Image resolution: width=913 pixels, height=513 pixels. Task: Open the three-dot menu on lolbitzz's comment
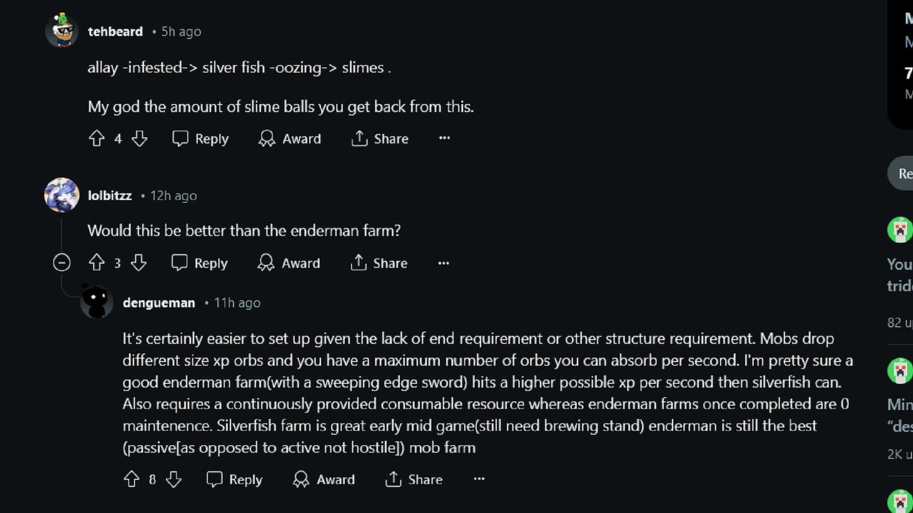click(443, 262)
